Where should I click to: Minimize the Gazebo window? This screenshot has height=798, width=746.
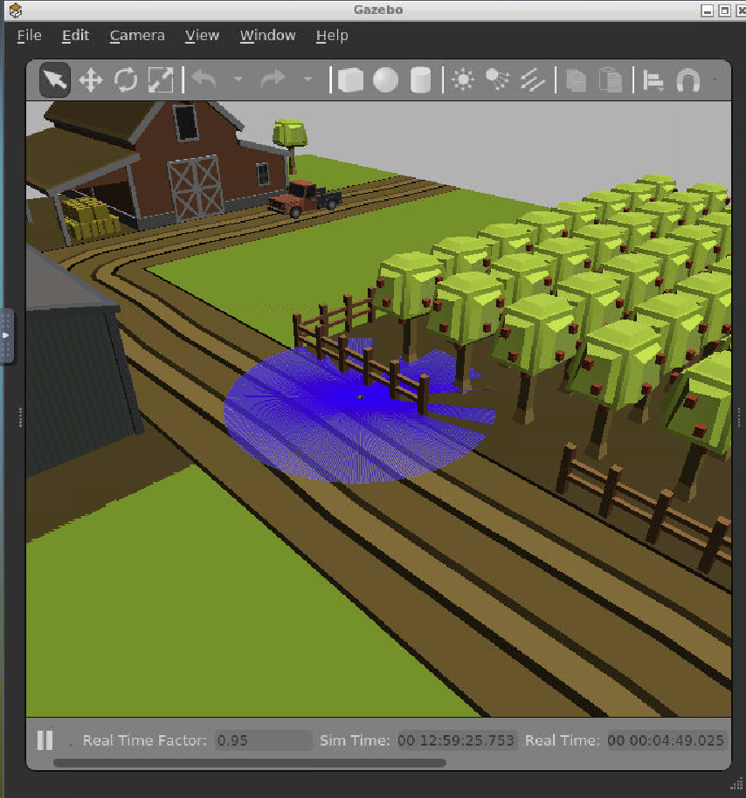coord(707,10)
